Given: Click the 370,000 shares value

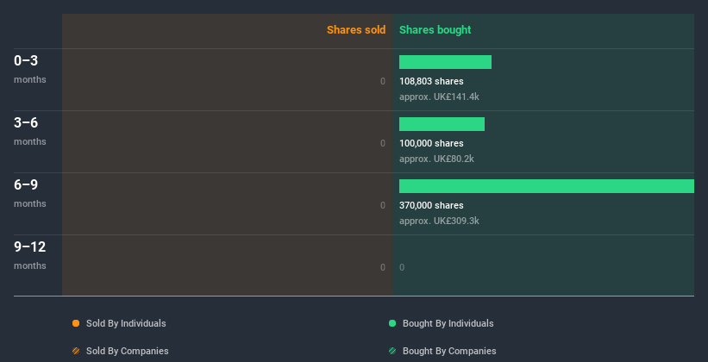Looking at the screenshot, I should (x=431, y=205).
